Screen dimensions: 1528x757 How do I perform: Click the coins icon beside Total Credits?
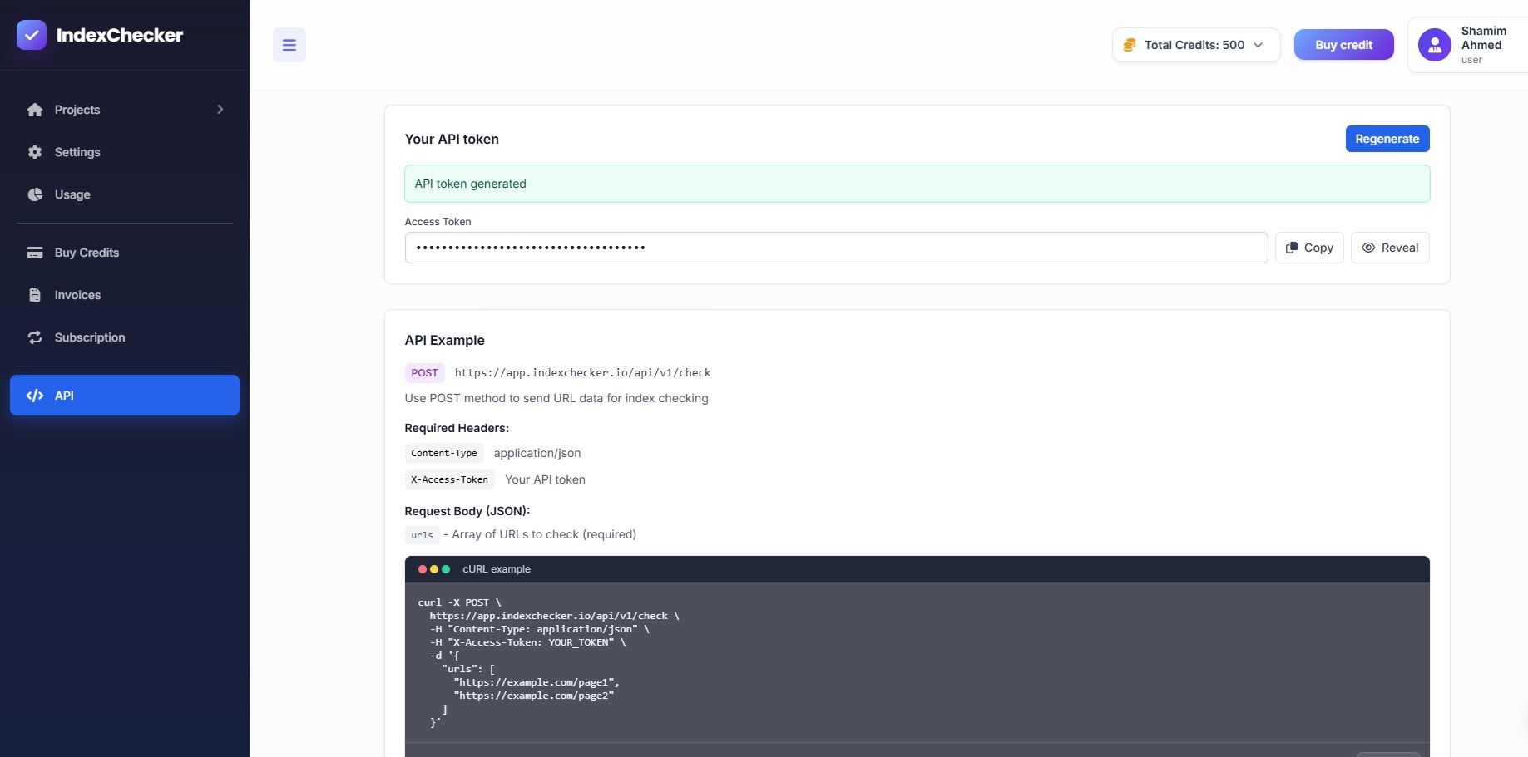[x=1130, y=44]
